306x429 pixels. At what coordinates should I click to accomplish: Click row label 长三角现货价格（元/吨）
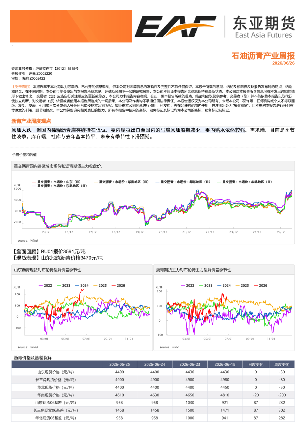coord(56,380)
